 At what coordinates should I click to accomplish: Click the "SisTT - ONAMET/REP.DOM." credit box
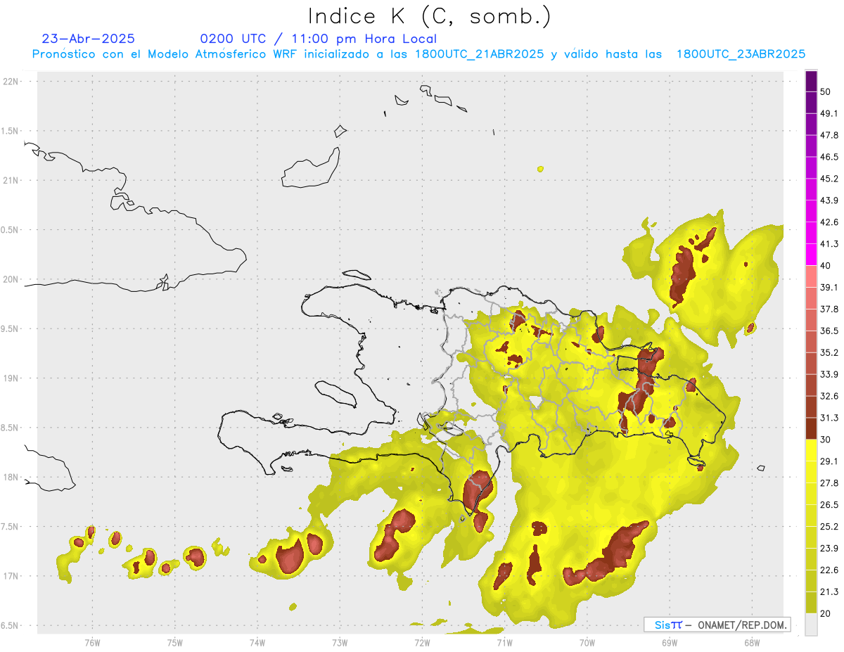[717, 625]
